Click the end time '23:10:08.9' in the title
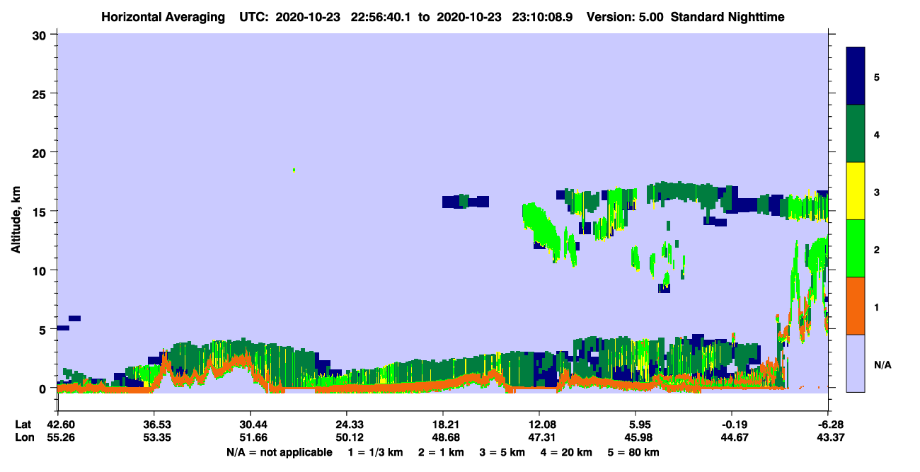 (x=542, y=16)
